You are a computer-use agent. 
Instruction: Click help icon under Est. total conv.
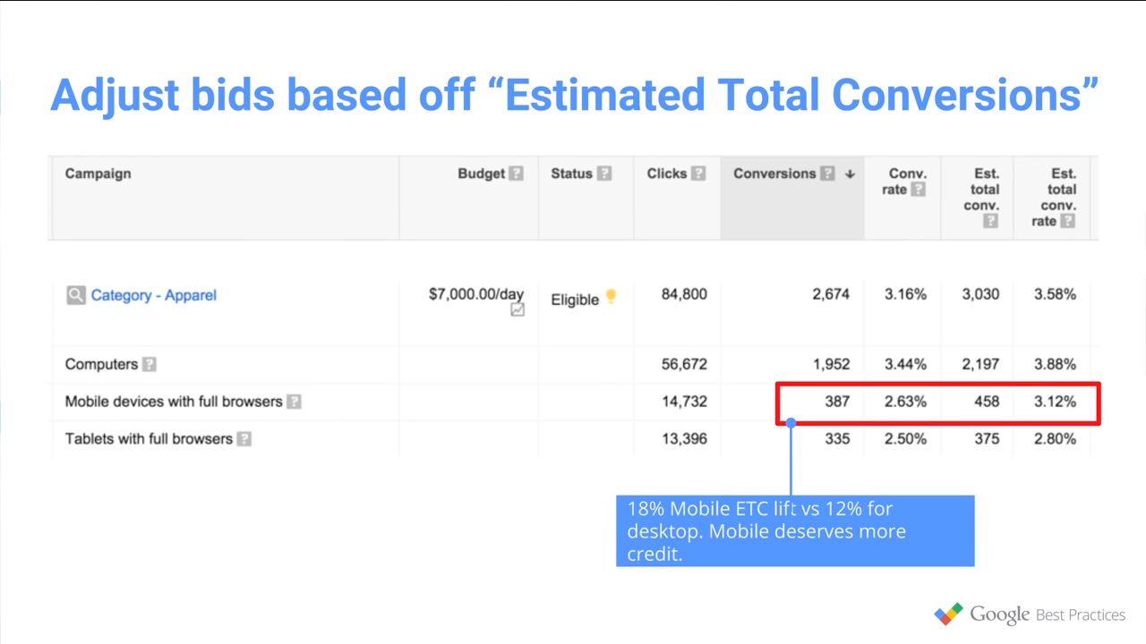(x=990, y=222)
